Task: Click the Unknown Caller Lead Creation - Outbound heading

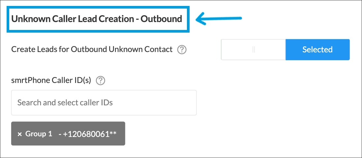Action: click(x=97, y=19)
